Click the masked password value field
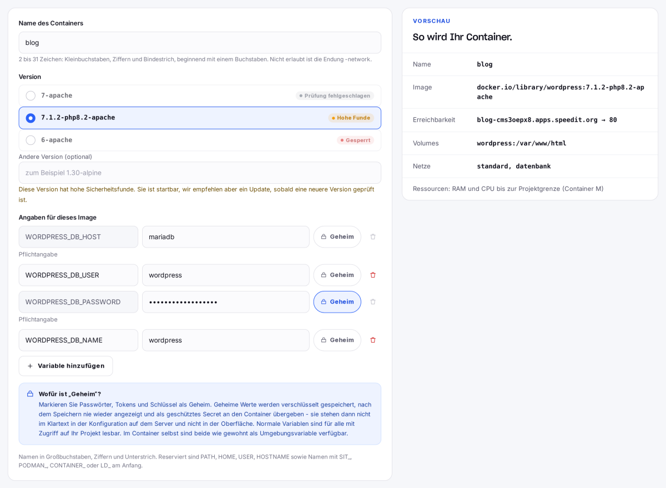The width and height of the screenshot is (666, 488). [226, 301]
